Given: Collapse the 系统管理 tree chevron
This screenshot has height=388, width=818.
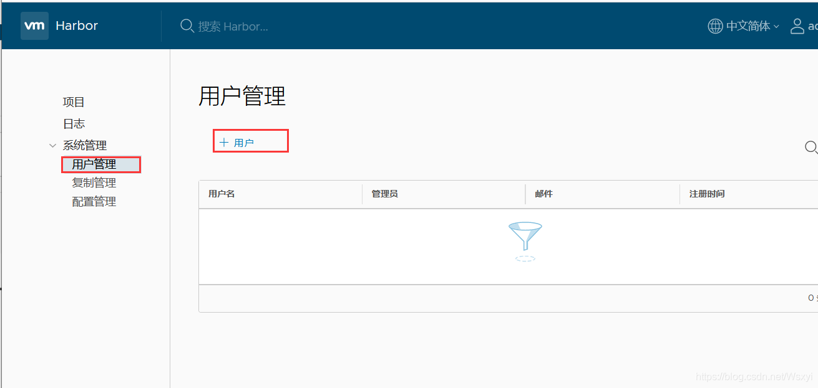Looking at the screenshot, I should click(52, 146).
